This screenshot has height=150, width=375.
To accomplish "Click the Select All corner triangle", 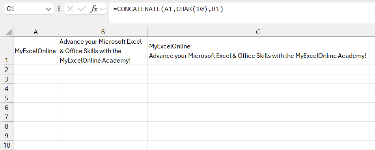I will [x=9, y=32].
